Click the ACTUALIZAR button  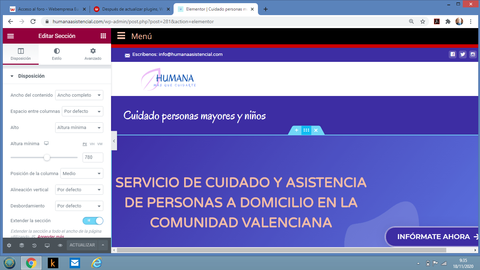click(x=82, y=245)
